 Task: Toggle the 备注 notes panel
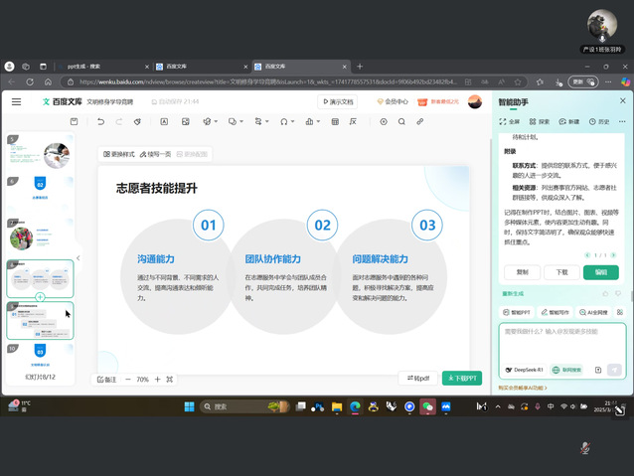click(x=106, y=380)
